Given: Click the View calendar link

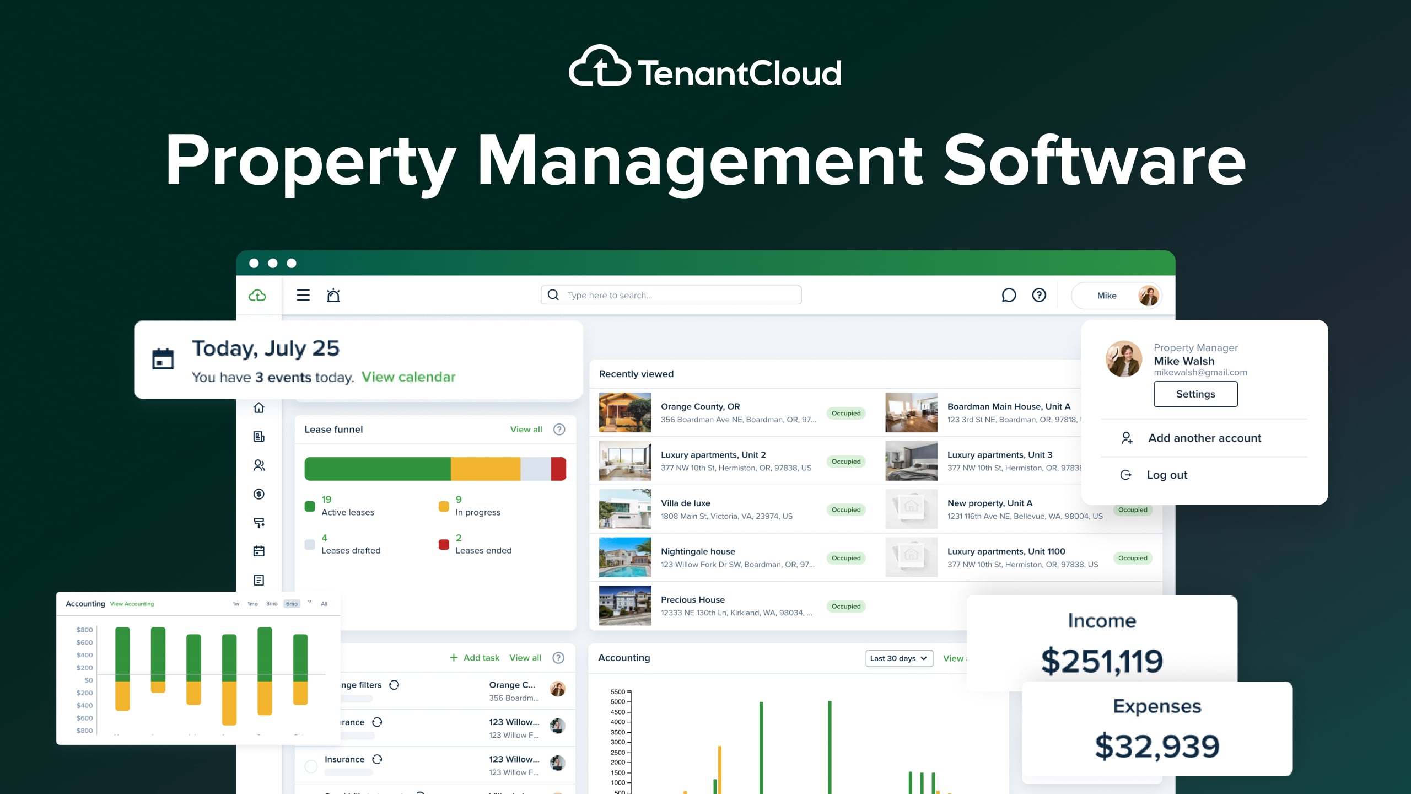Looking at the screenshot, I should (408, 377).
